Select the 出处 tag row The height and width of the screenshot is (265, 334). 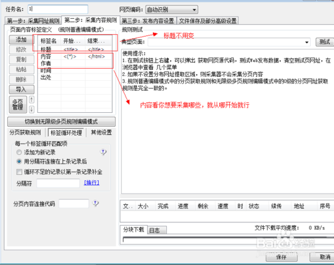[x=75, y=77]
